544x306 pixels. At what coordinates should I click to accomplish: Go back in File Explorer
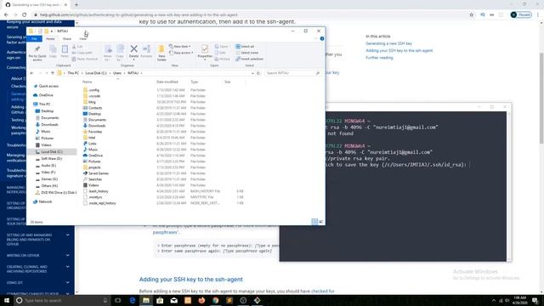pyautogui.click(x=31, y=73)
